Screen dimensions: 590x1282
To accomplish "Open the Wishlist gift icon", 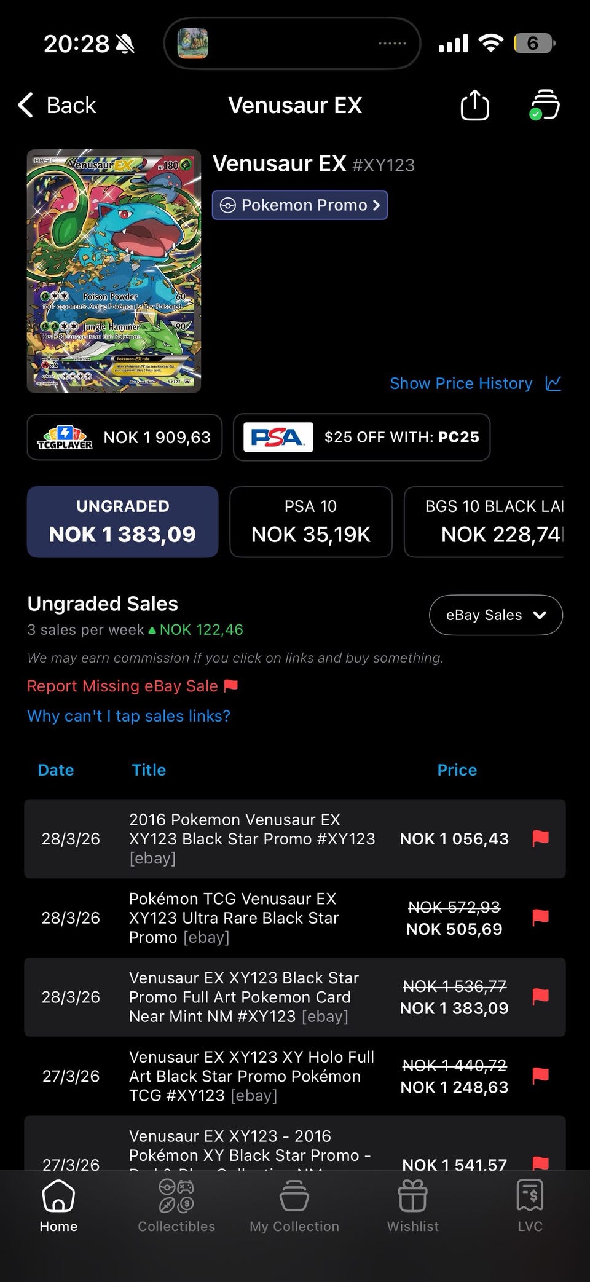I will (412, 1206).
